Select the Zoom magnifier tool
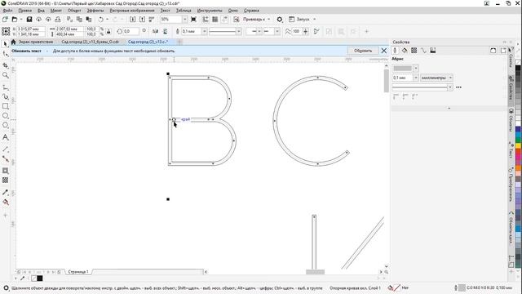Screen dimensions: 522x294 tap(6, 75)
